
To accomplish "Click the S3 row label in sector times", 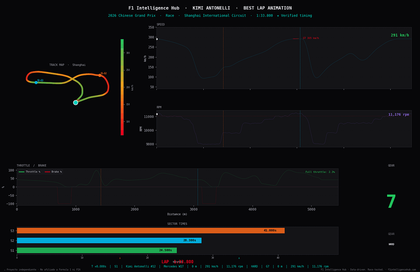I will point(12,231).
